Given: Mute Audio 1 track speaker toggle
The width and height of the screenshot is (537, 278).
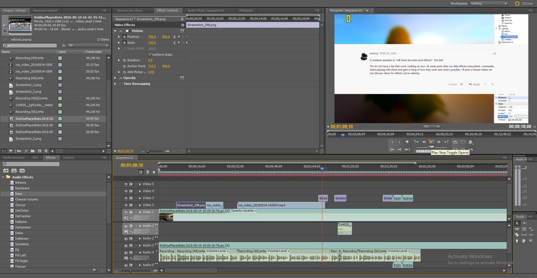Looking at the screenshot, I should [126, 226].
